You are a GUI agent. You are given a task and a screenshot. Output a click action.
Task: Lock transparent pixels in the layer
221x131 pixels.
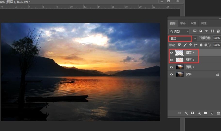(x=179, y=45)
